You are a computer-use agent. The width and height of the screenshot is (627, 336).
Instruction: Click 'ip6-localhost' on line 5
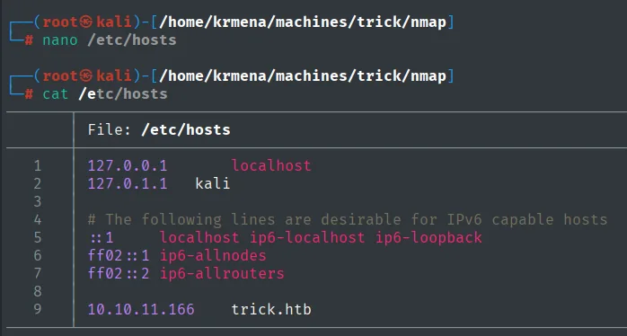click(x=307, y=237)
